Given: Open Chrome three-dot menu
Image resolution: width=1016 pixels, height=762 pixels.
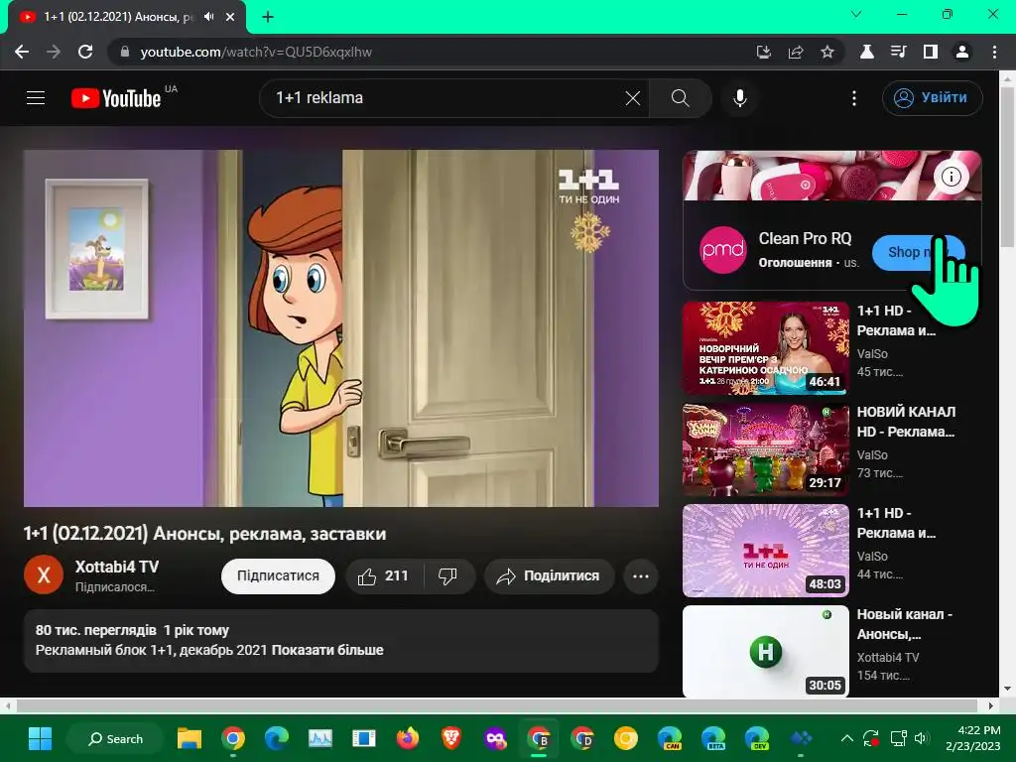Looking at the screenshot, I should coord(994,52).
